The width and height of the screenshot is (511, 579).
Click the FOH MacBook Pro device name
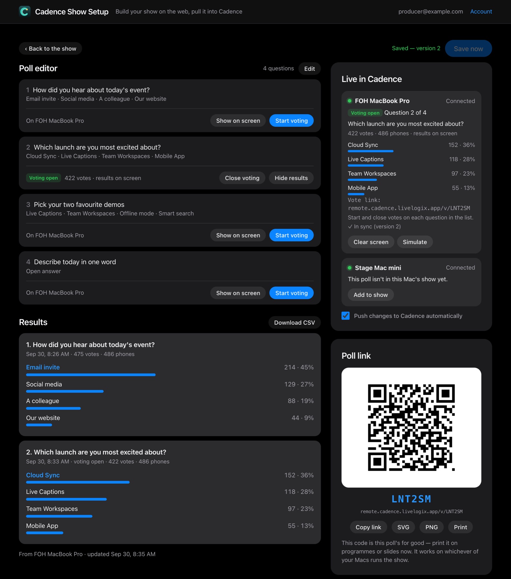click(382, 101)
